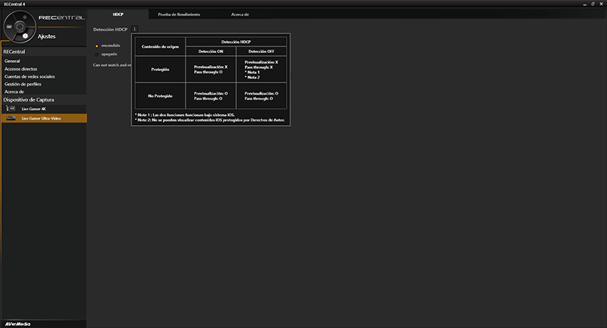Click 'Contenido de origen' table header
Viewport: 607px width, 328px height.
click(x=160, y=47)
